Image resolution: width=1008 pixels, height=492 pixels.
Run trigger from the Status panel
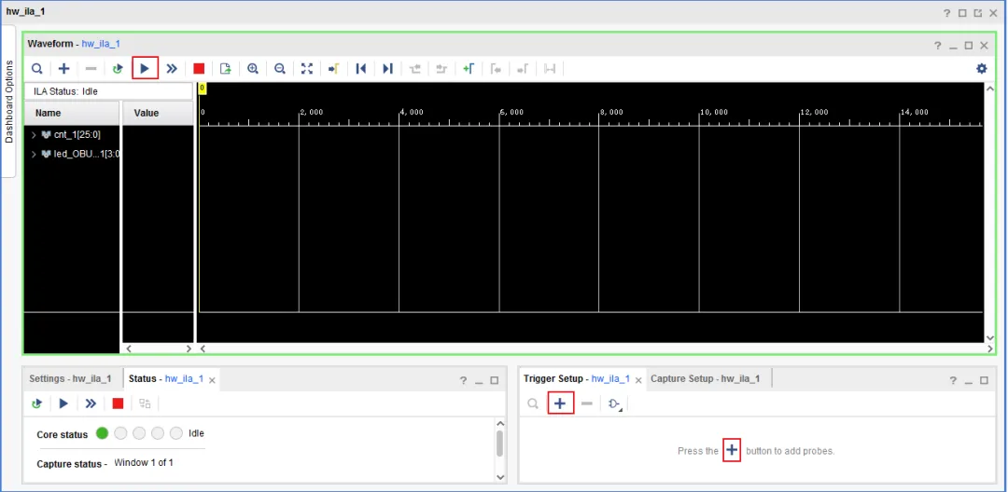(x=63, y=403)
